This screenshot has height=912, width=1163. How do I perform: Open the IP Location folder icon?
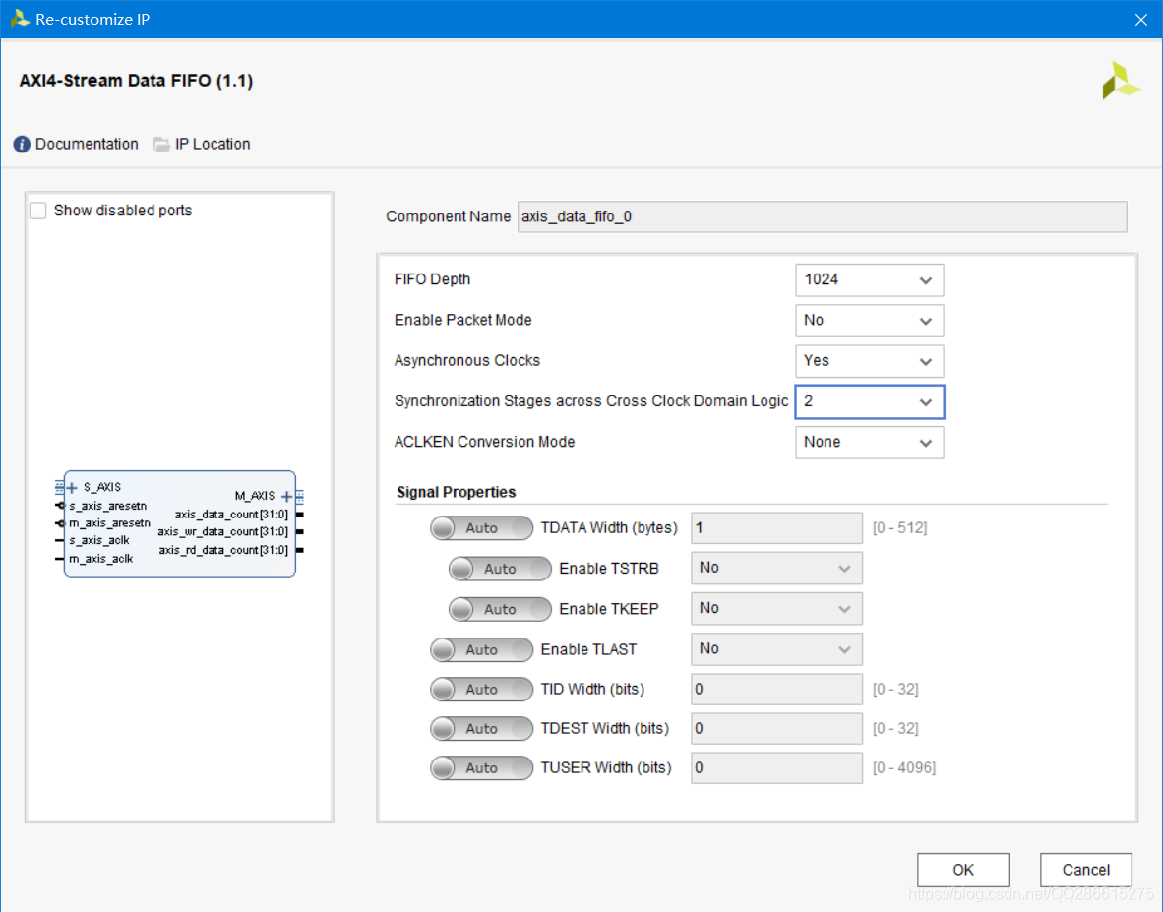[x=161, y=144]
